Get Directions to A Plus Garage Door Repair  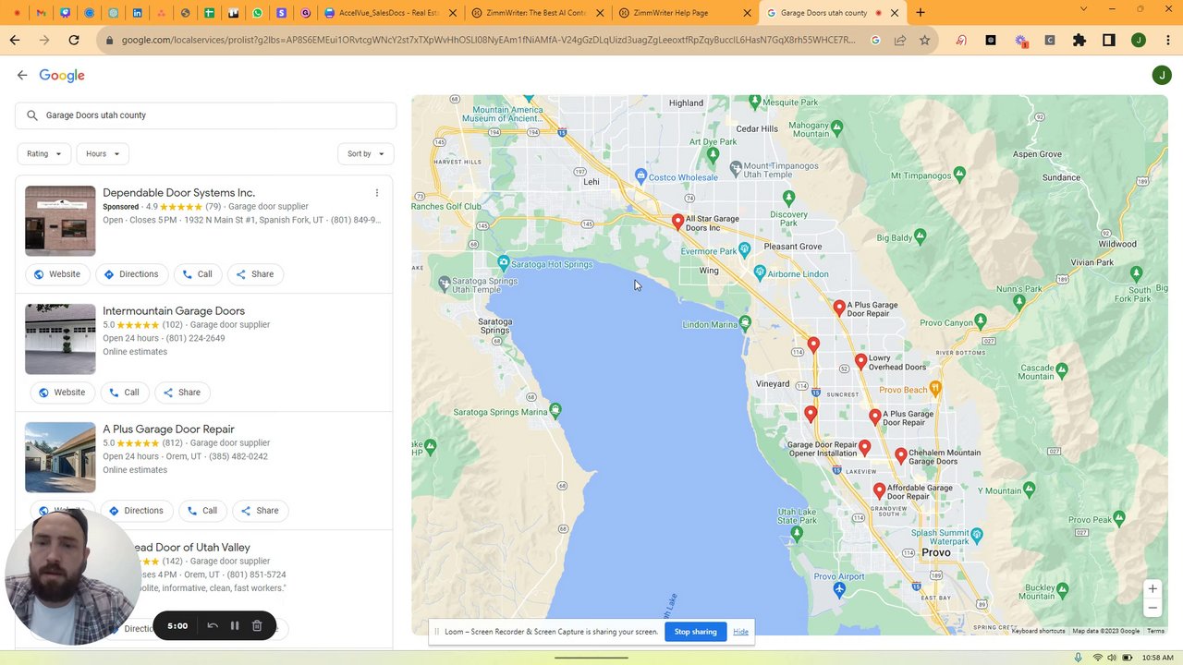[x=136, y=511]
